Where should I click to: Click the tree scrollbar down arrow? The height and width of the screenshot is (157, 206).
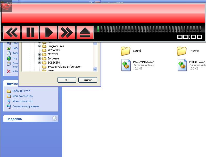click(x=95, y=69)
